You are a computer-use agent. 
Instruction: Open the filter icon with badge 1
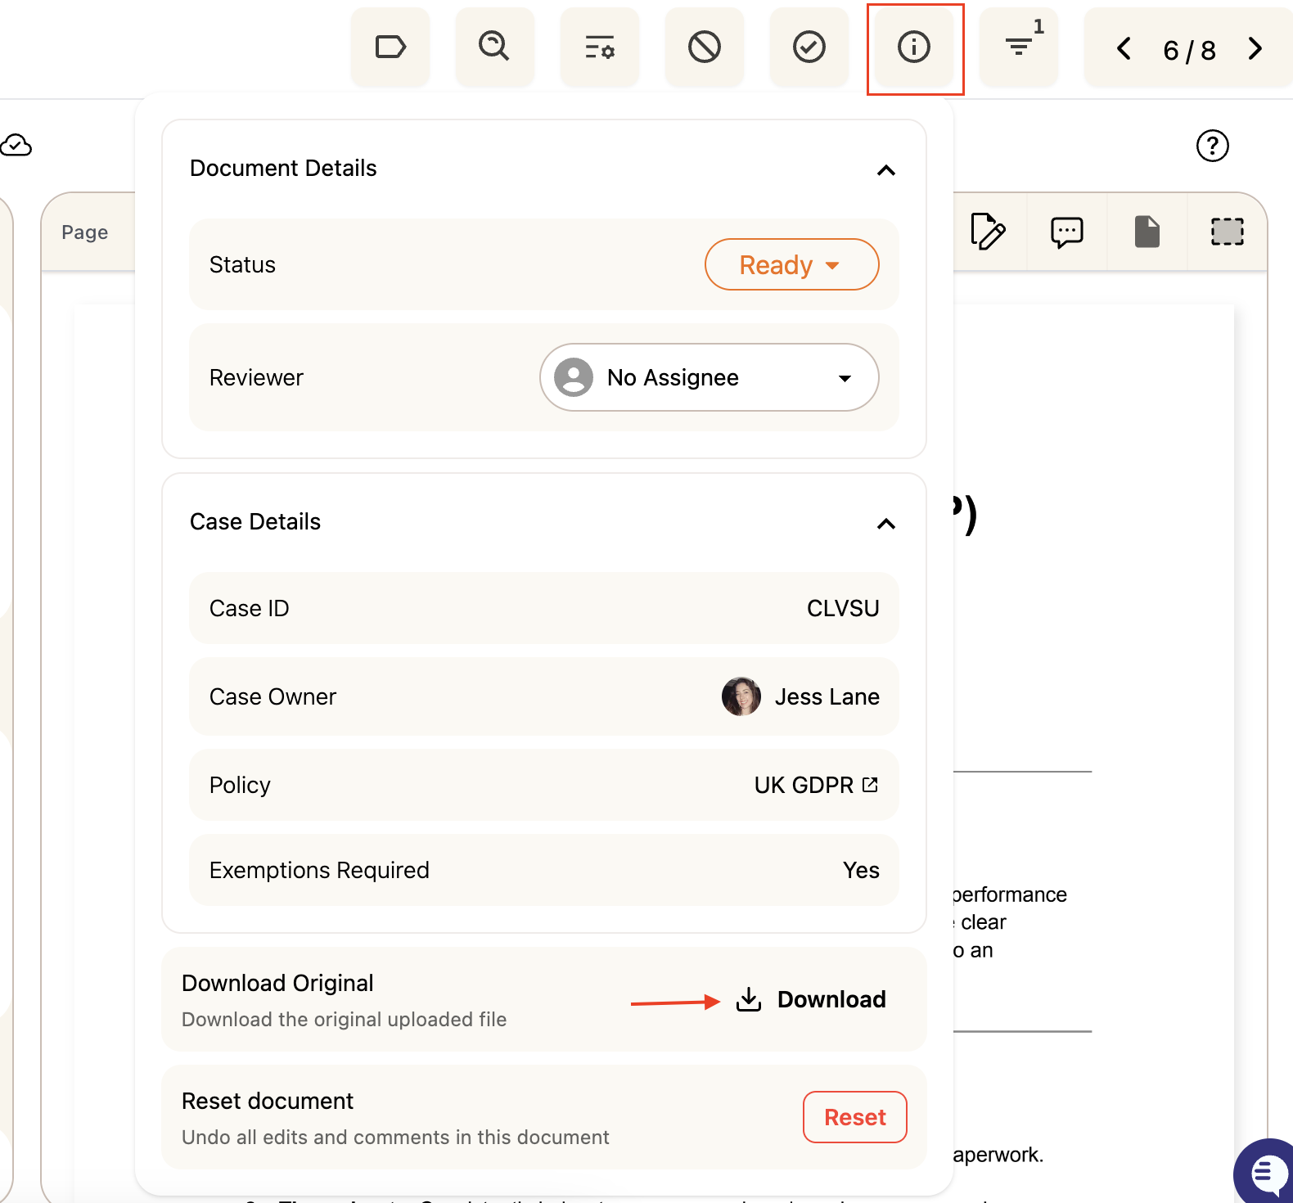point(1019,47)
